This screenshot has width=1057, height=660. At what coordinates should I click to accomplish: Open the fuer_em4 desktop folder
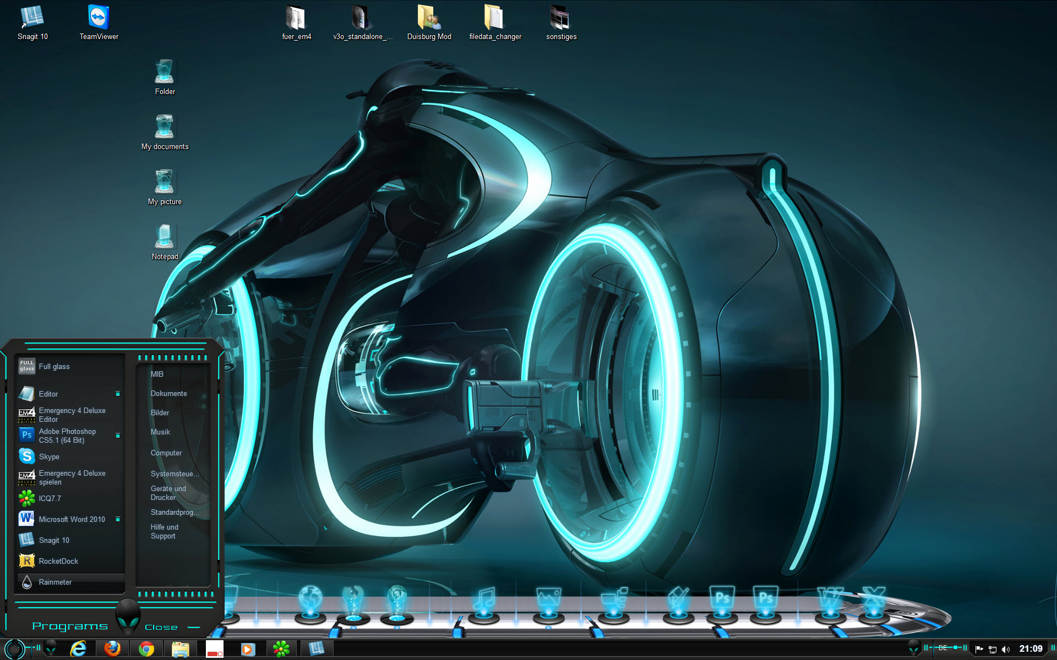296,23
